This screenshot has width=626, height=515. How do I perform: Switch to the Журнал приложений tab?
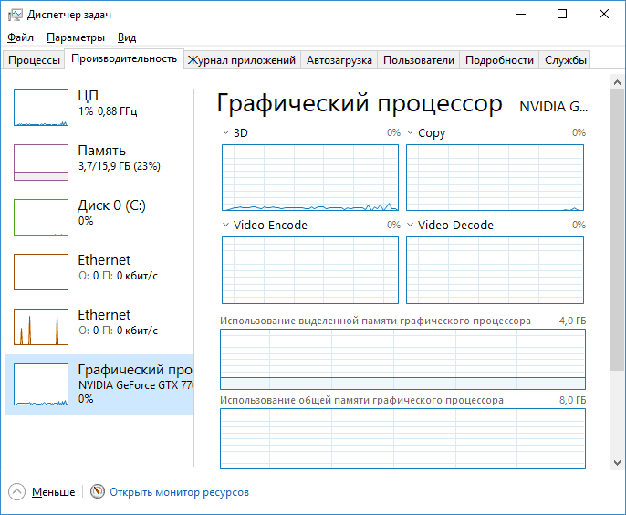(242, 60)
